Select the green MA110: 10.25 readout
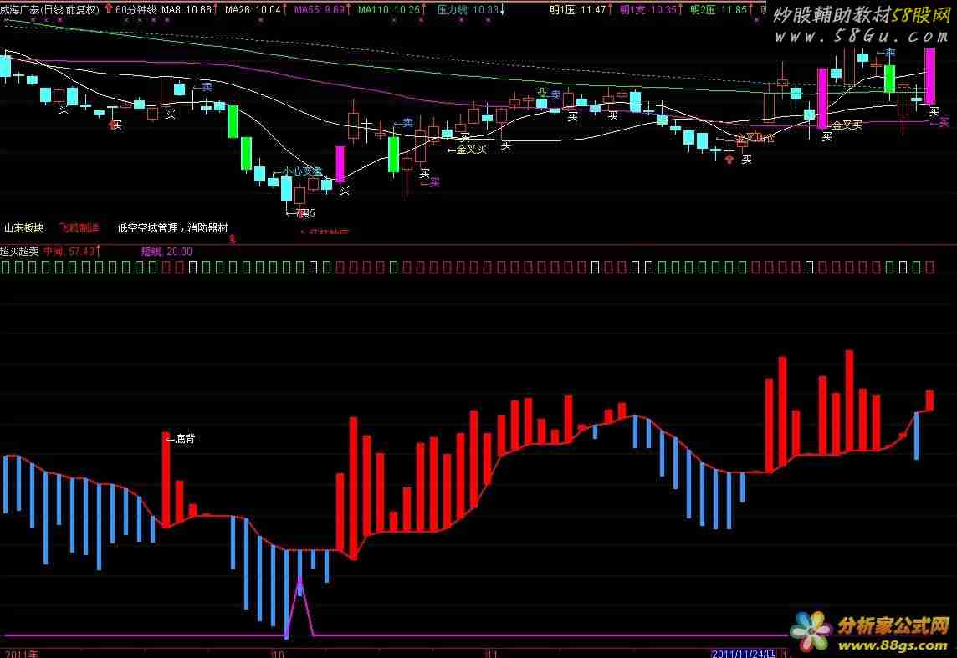This screenshot has height=658, width=957. point(389,10)
